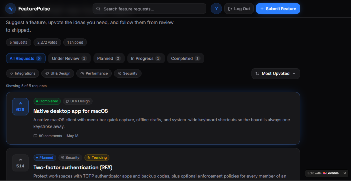Click the 5 requests stat pill
The image size is (351, 181).
(19, 43)
